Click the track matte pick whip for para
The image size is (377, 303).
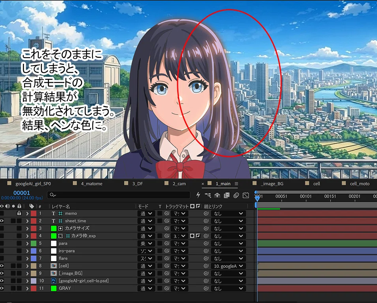167,243
